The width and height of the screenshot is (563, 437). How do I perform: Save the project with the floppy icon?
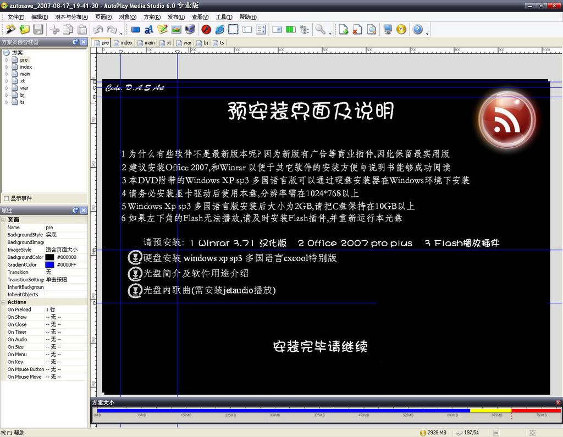coord(38,29)
